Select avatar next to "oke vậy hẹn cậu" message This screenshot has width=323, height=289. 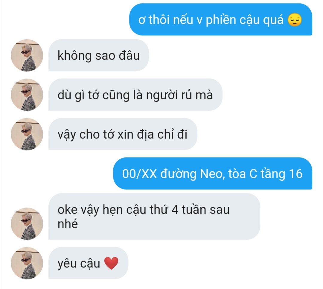click(27, 224)
